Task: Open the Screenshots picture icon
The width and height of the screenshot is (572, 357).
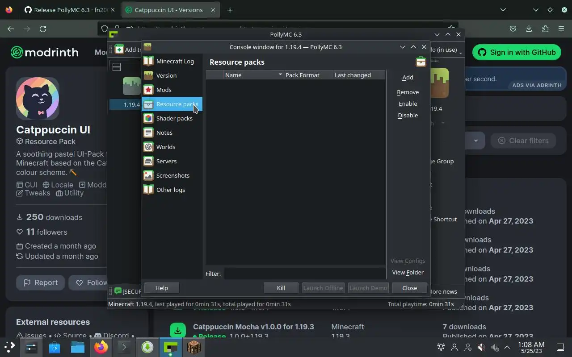Action: [x=148, y=175]
